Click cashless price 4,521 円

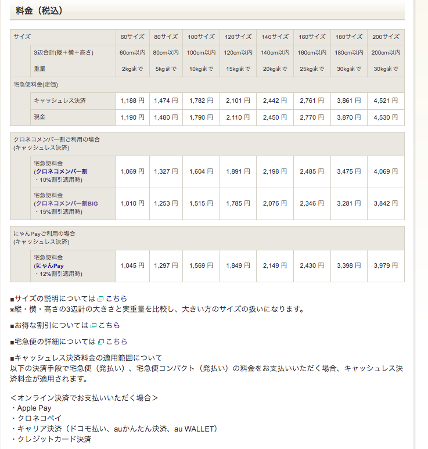pyautogui.click(x=386, y=101)
